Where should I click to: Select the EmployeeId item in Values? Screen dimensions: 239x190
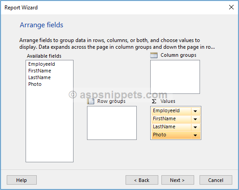point(171,111)
